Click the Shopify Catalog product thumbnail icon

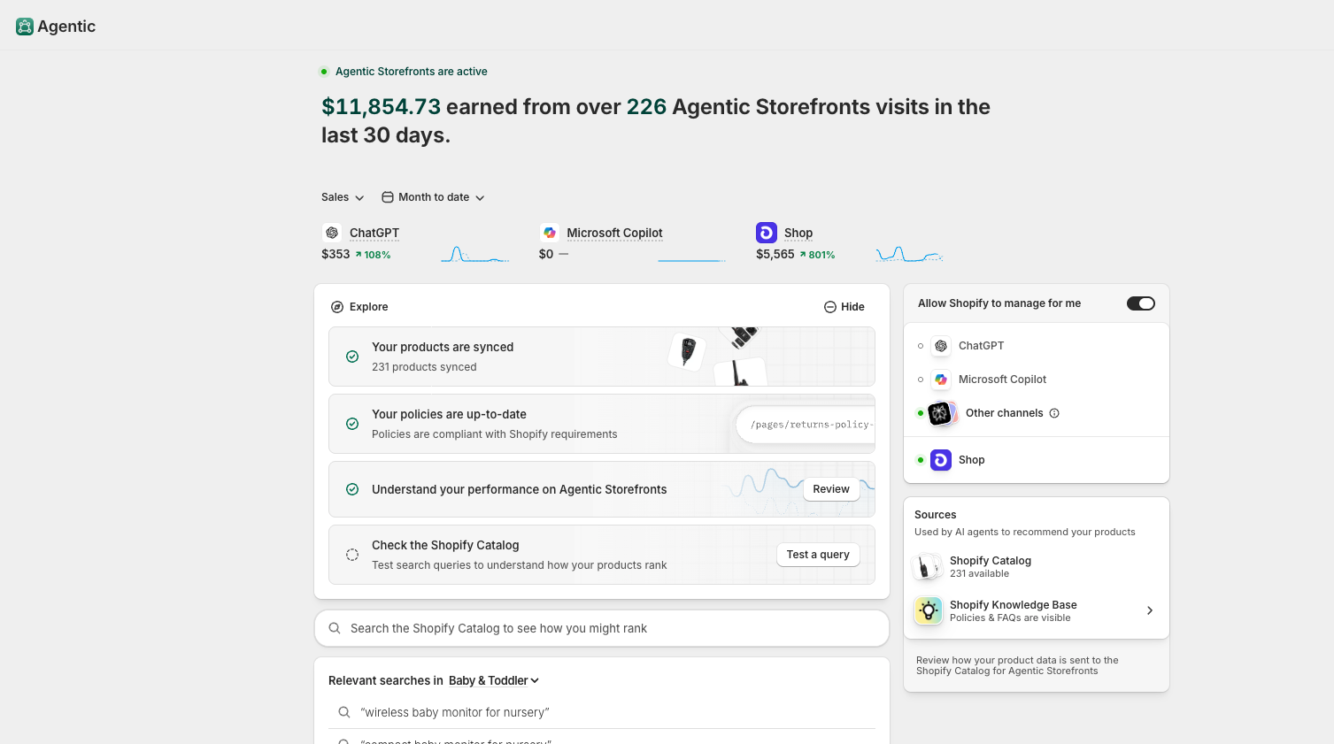(928, 566)
